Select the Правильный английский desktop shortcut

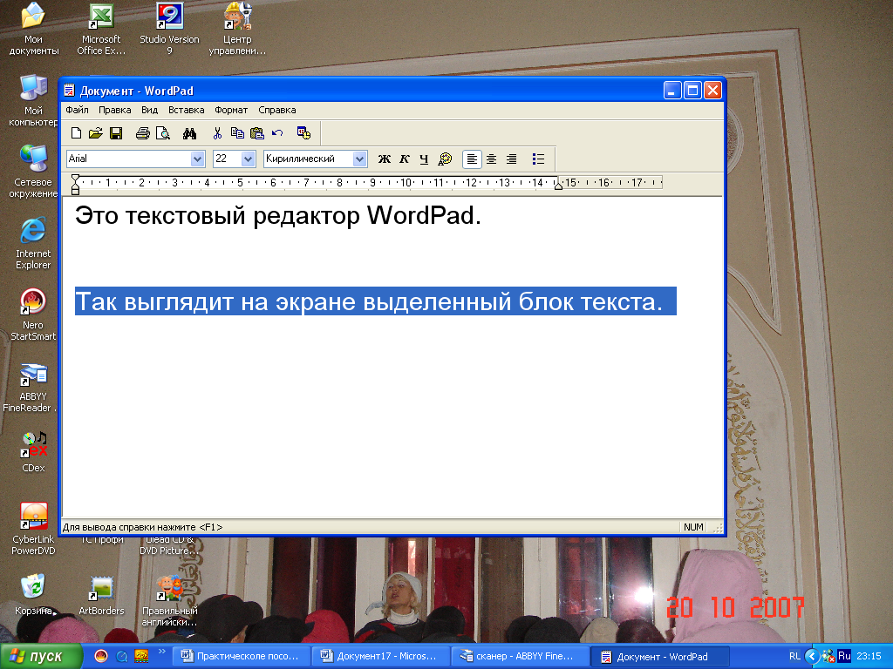click(x=169, y=601)
